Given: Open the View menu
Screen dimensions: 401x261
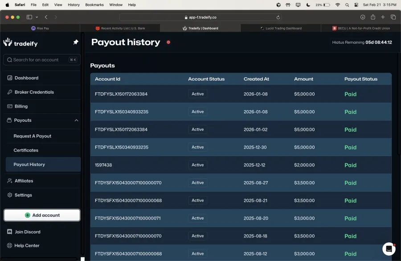Looking at the screenshot, I should pos(58,4).
